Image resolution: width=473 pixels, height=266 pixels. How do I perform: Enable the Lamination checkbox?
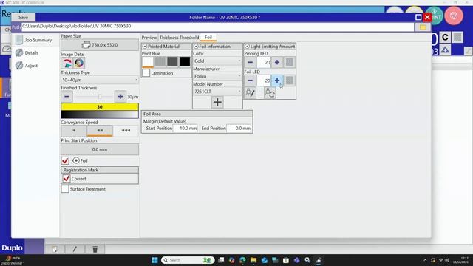(x=146, y=73)
